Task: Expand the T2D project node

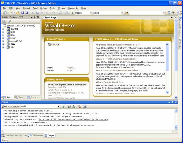Action: (x=3, y=44)
